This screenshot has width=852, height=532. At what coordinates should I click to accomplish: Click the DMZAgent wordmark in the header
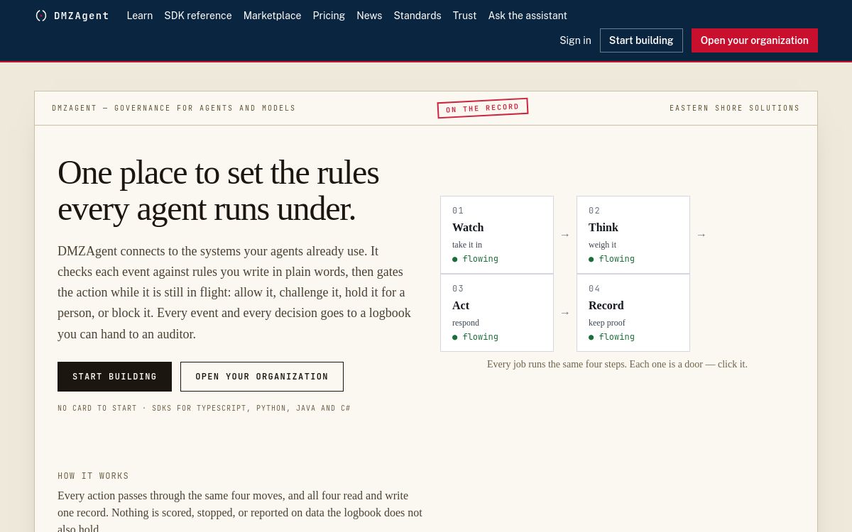(x=82, y=16)
